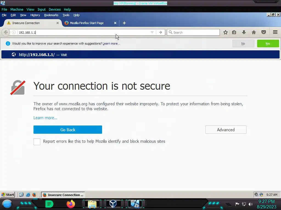Check Report errors like this checkbox
Viewport: 281px width, 210px height.
(x=37, y=142)
